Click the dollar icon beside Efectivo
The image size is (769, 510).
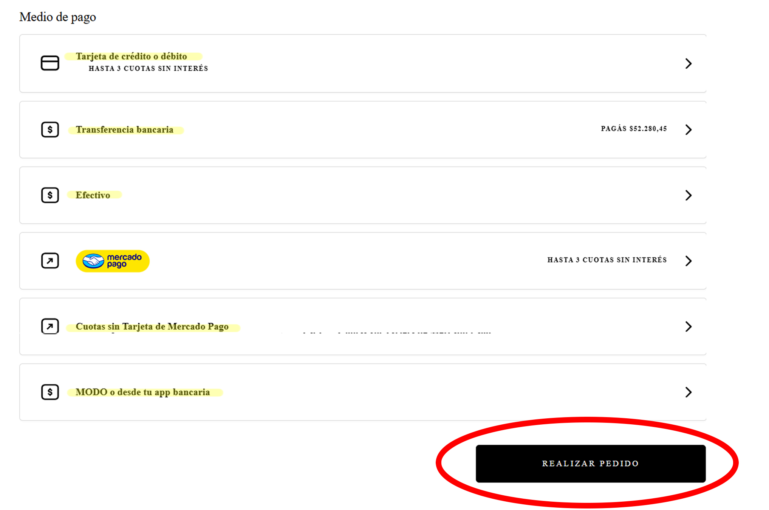pyautogui.click(x=50, y=195)
